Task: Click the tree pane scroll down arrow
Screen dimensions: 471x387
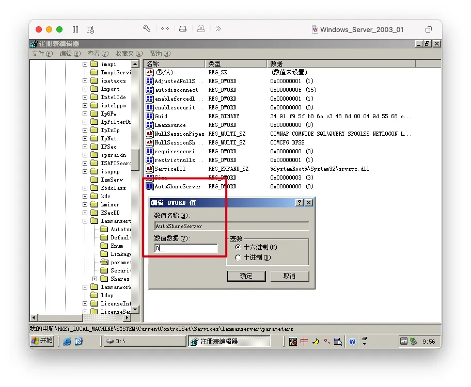Action: [x=135, y=309]
